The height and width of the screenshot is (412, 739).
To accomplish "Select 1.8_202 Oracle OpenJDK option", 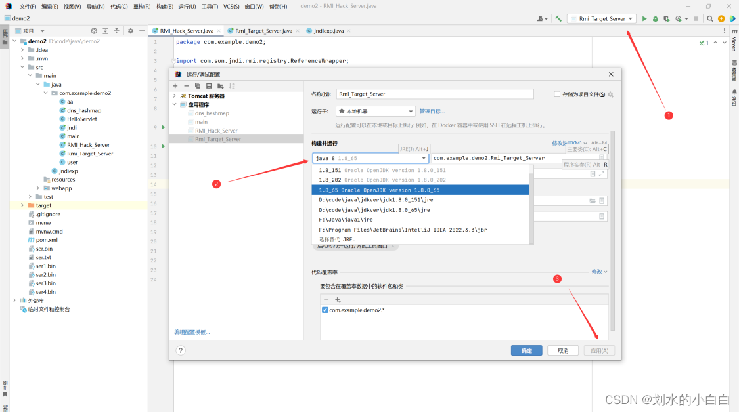I will pyautogui.click(x=420, y=180).
